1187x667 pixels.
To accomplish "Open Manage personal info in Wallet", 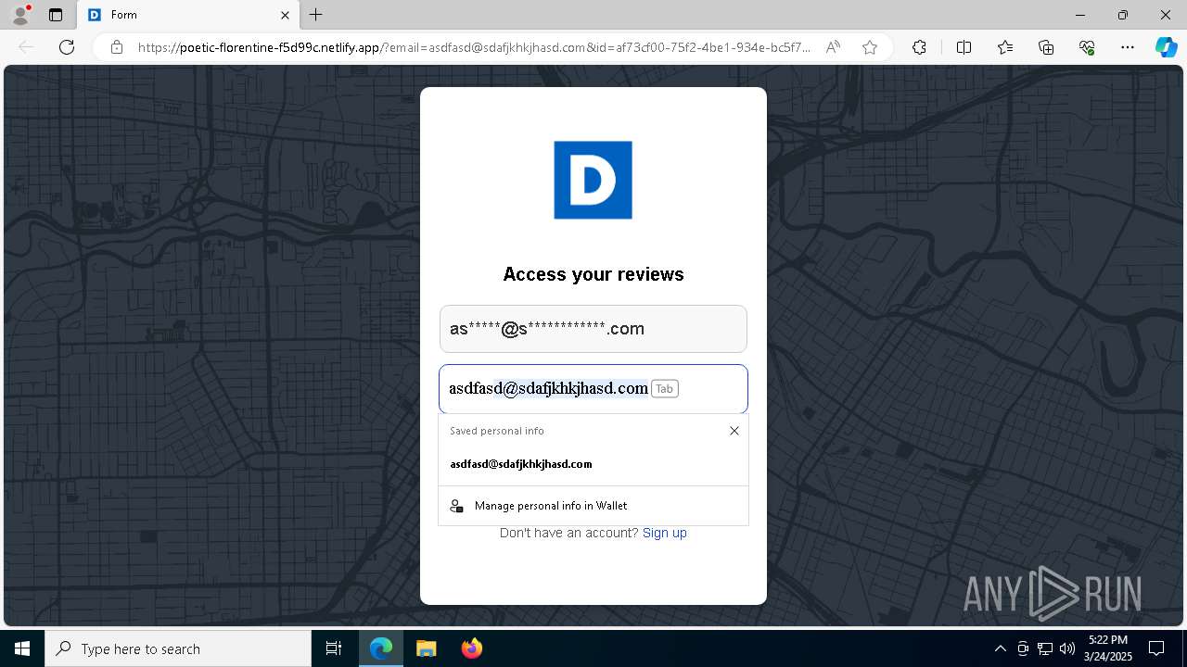I will [x=593, y=506].
